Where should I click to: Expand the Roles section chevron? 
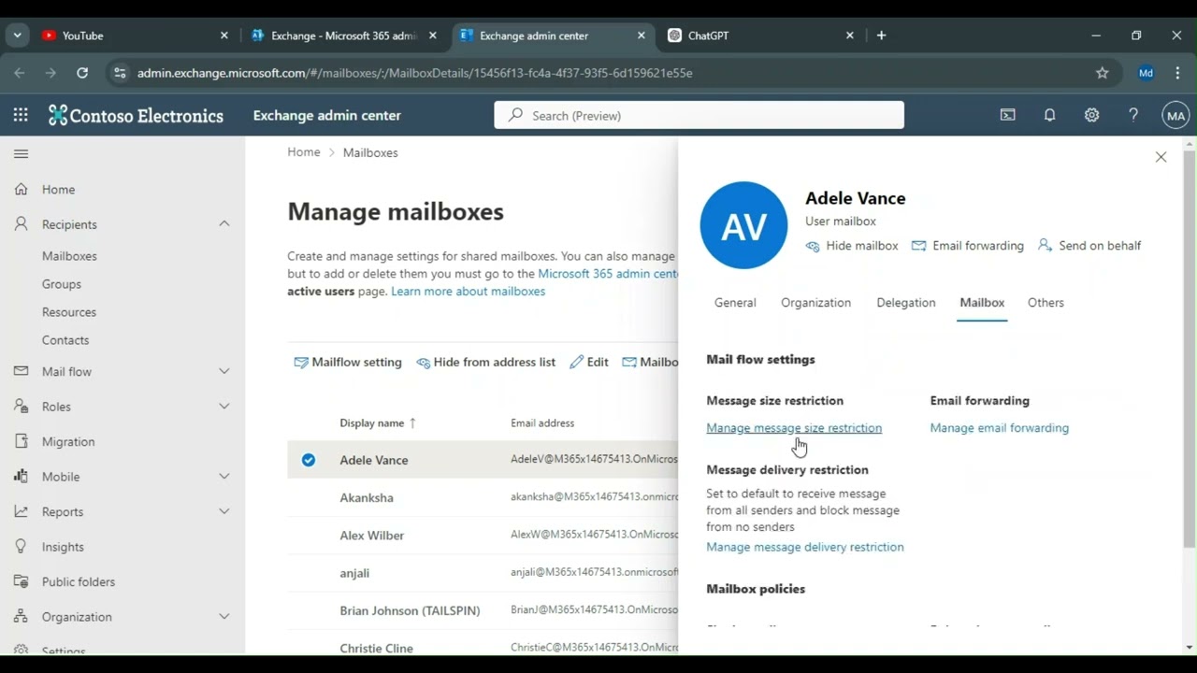224,407
